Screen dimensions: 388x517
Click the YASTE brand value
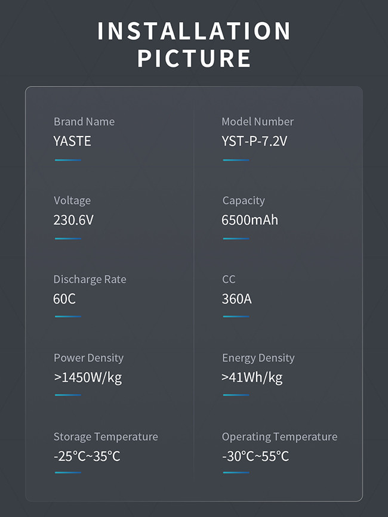72,141
